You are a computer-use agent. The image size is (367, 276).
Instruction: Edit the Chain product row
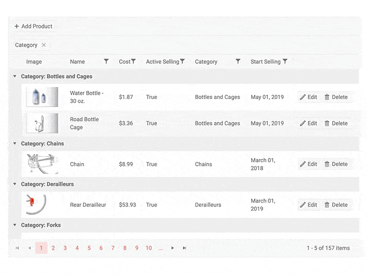point(308,164)
